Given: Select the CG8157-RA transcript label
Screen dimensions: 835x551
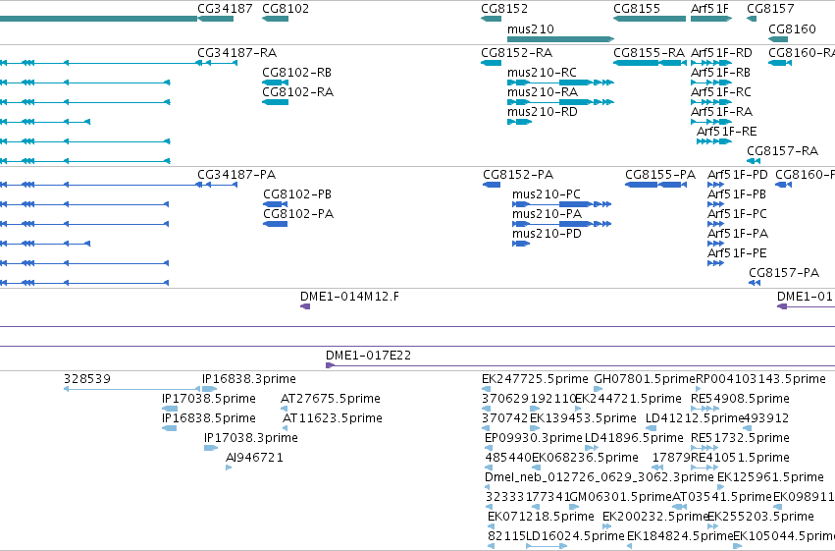Looking at the screenshot, I should [x=782, y=151].
